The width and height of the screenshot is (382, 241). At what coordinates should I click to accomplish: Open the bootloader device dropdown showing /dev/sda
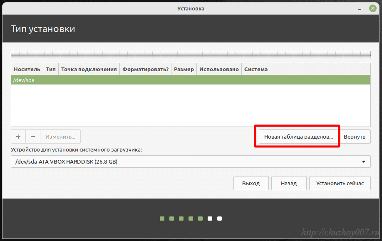coord(190,161)
